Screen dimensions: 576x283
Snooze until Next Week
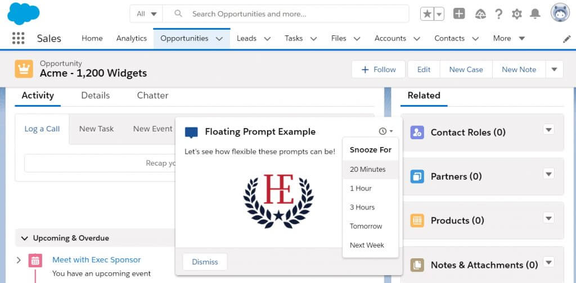pyautogui.click(x=370, y=245)
